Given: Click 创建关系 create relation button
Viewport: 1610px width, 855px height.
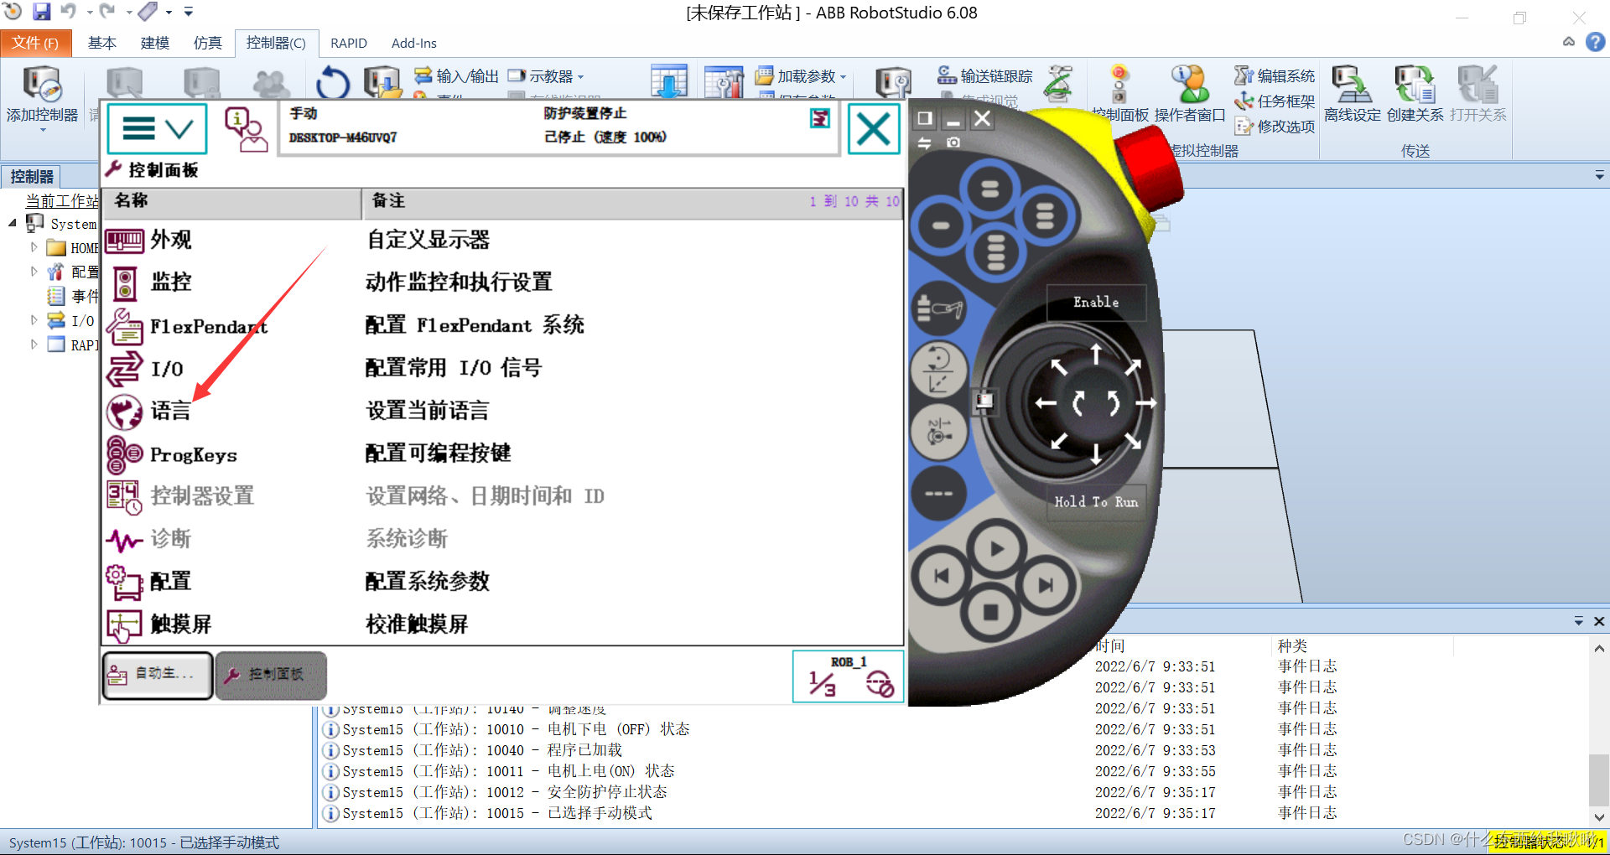Looking at the screenshot, I should point(1415,94).
